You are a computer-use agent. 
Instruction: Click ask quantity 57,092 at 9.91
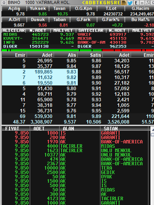click(x=122, y=89)
